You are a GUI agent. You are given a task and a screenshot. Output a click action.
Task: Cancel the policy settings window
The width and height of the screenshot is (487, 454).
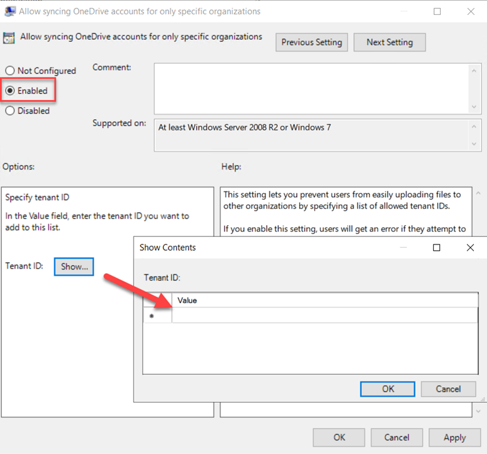396,438
